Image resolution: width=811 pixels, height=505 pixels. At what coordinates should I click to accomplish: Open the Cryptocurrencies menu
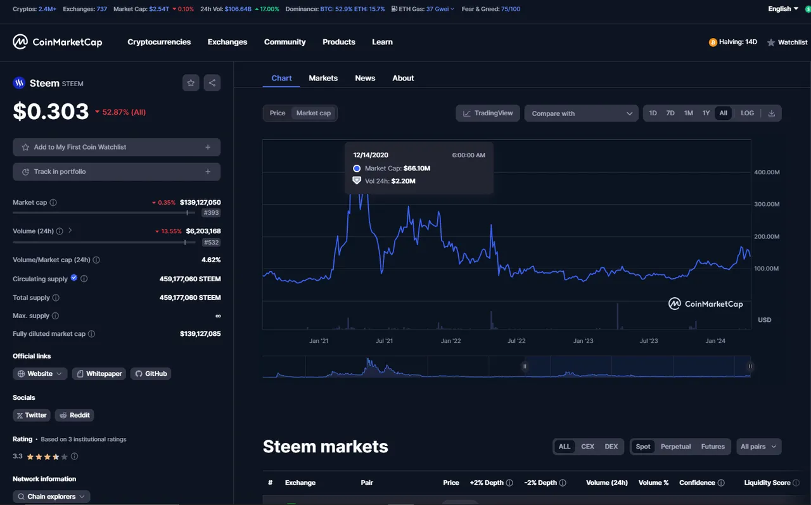[x=159, y=42]
